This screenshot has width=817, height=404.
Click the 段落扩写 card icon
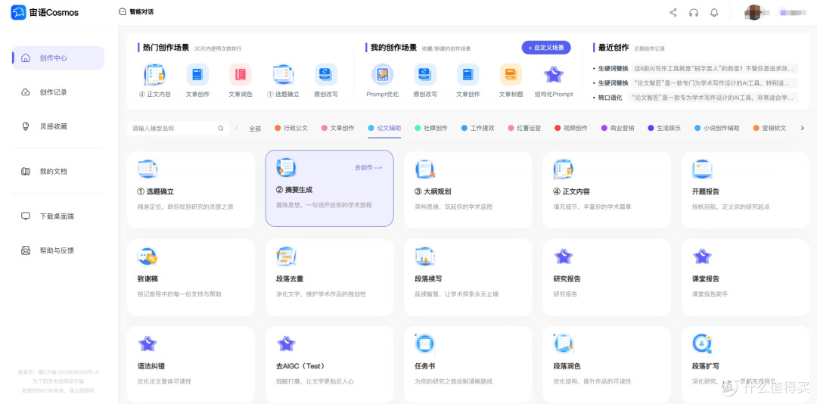[x=702, y=343]
